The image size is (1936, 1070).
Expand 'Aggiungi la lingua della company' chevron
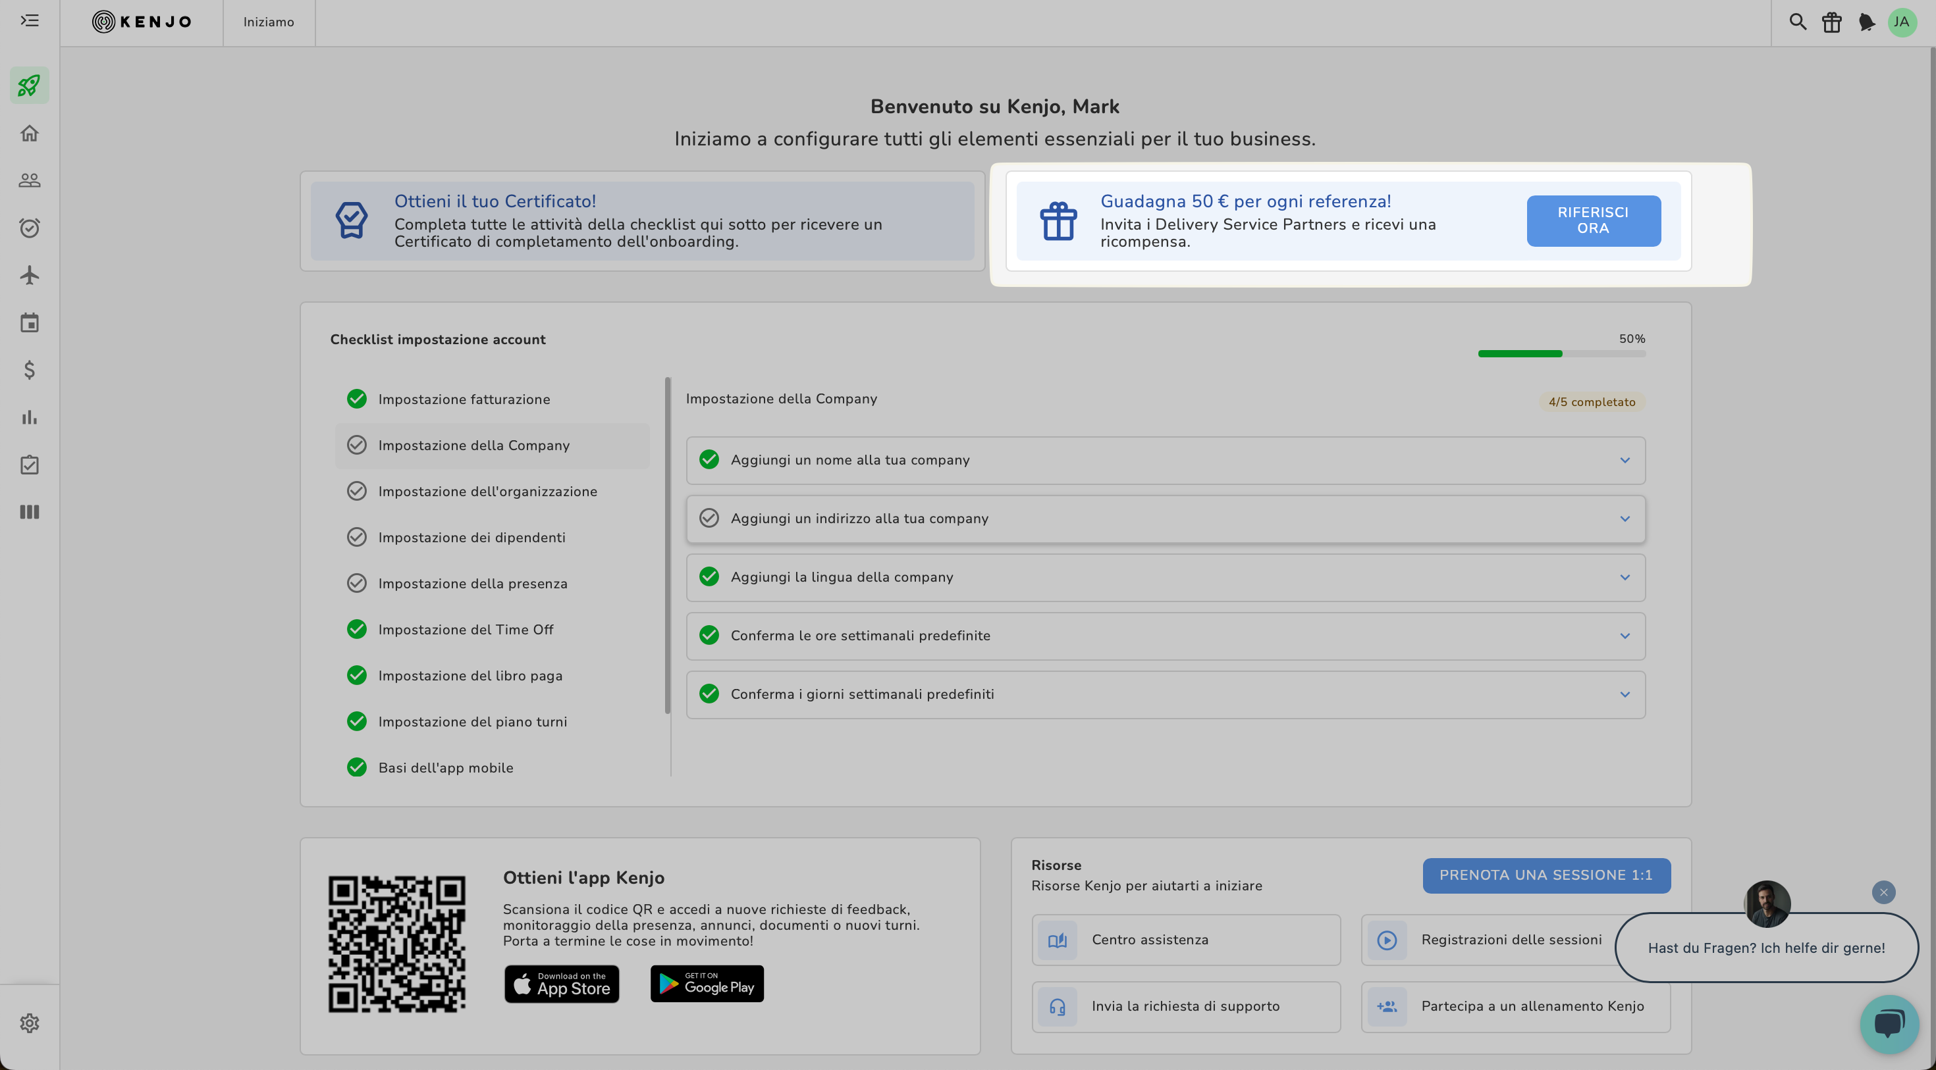pyautogui.click(x=1624, y=577)
